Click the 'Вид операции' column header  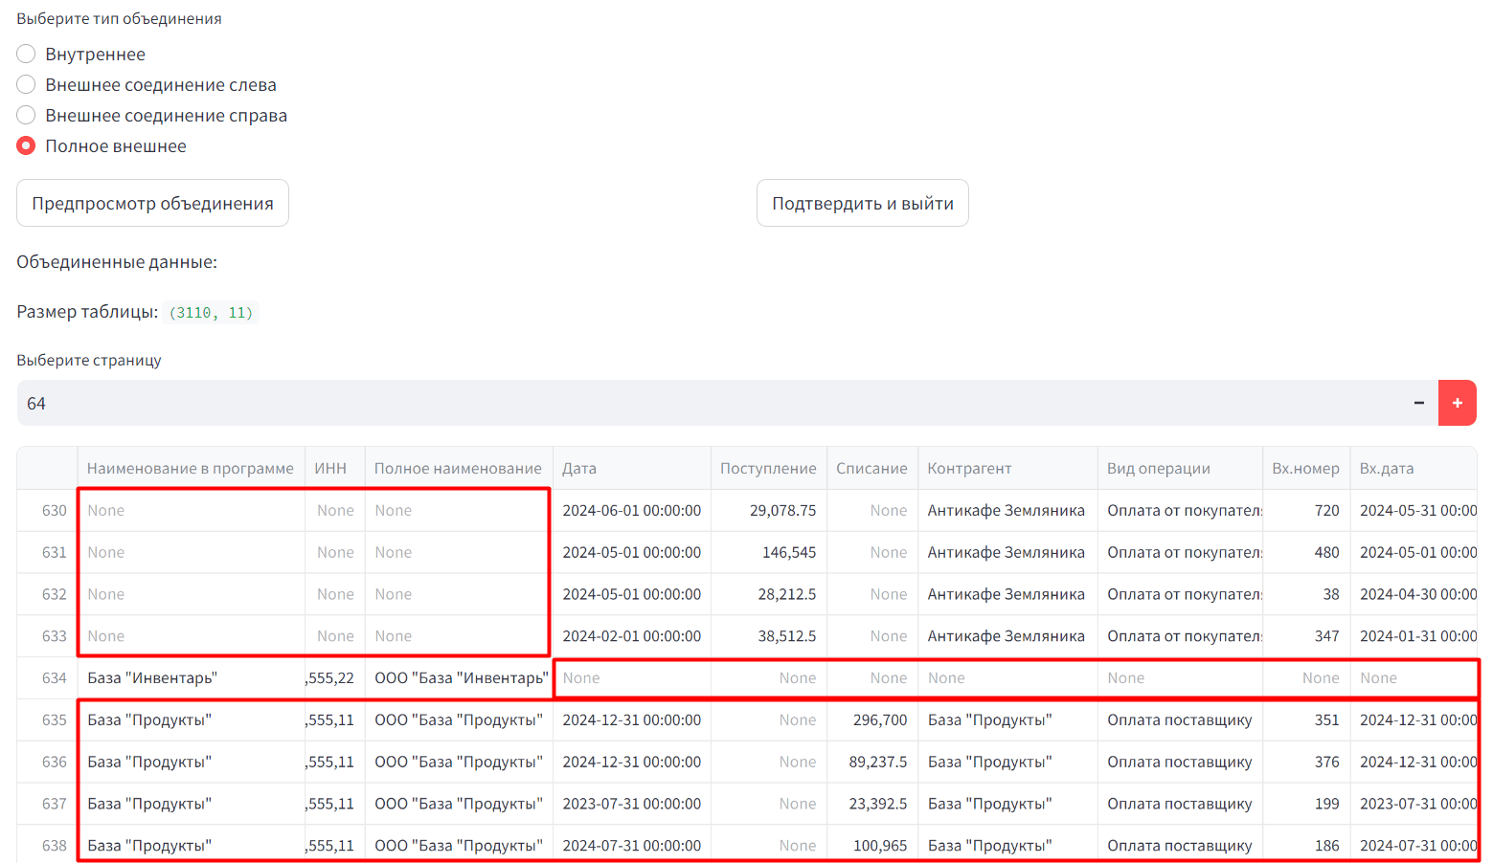1159,468
